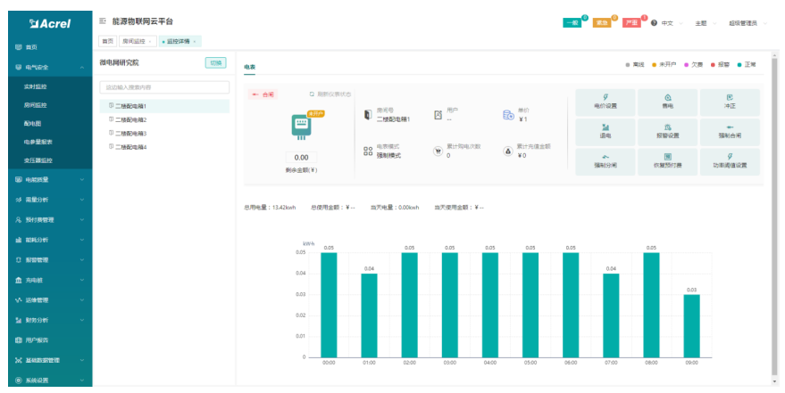Open the electricity price settings button

(605, 101)
